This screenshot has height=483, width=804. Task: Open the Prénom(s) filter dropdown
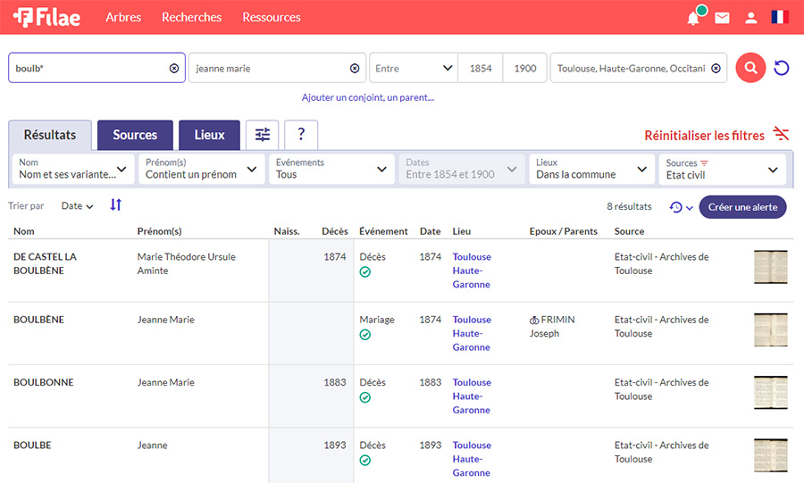click(202, 169)
